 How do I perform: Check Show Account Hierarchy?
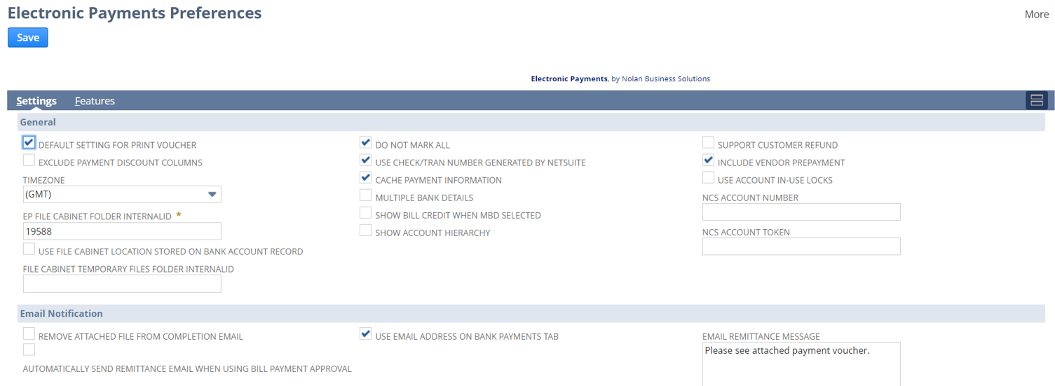365,230
